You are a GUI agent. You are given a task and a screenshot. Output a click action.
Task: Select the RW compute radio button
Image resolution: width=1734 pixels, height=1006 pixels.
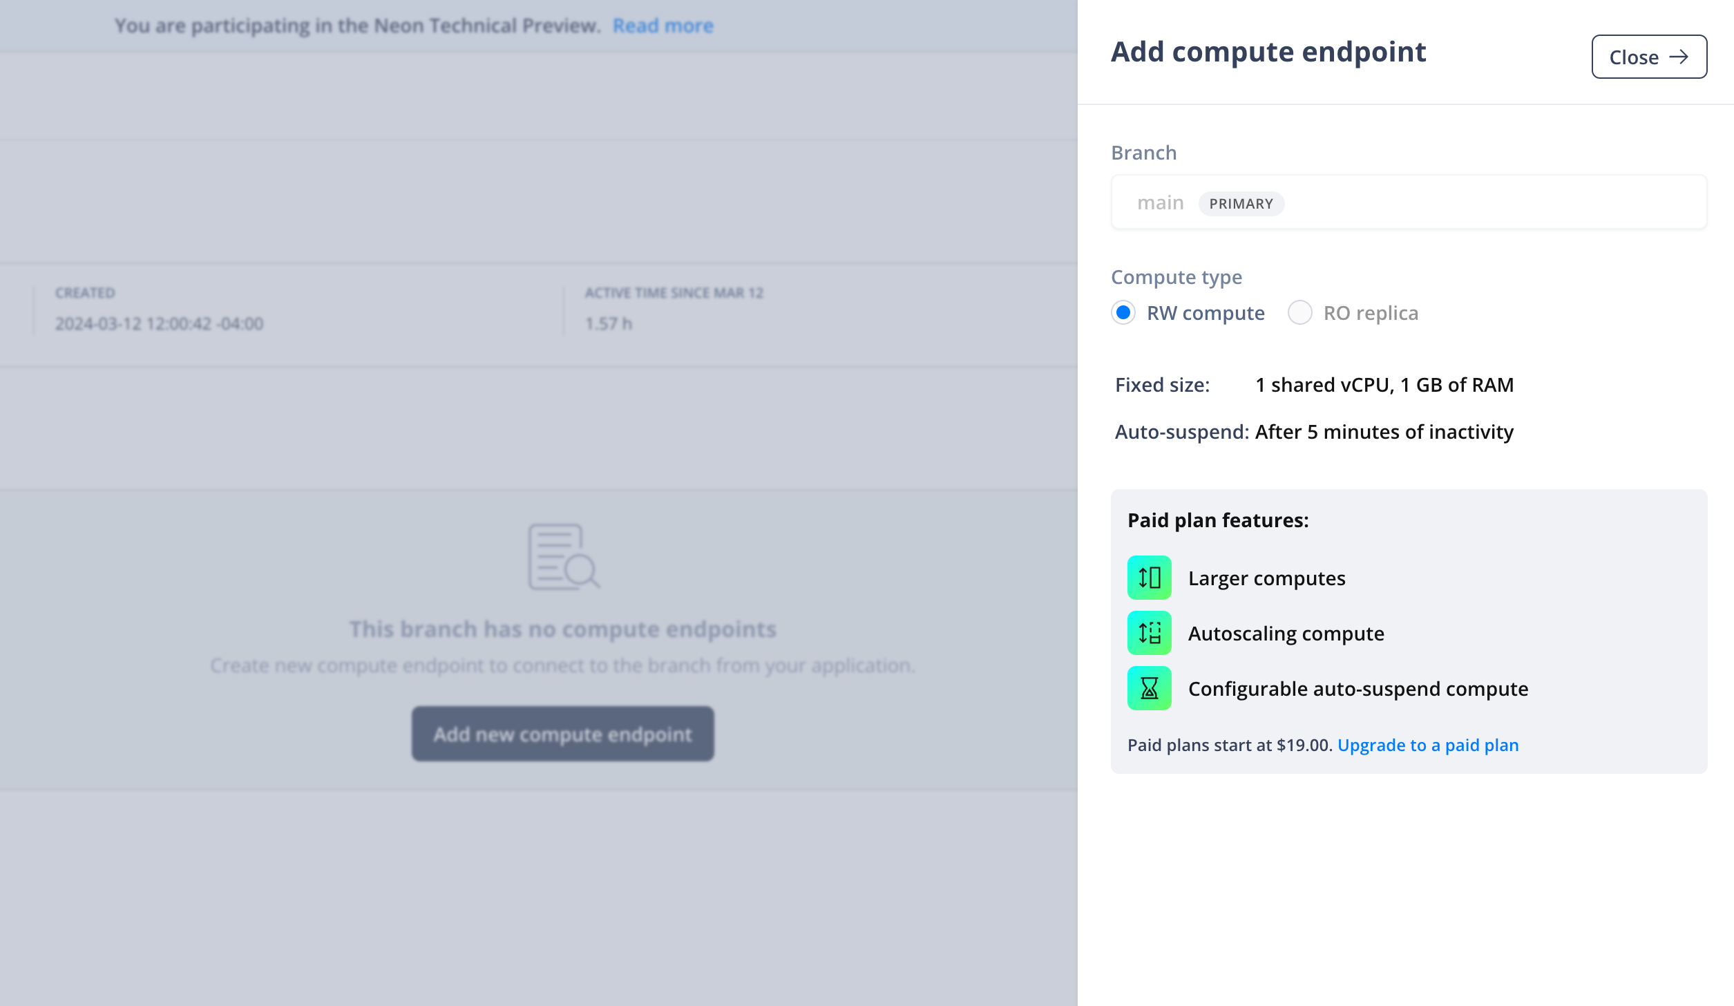(x=1123, y=313)
